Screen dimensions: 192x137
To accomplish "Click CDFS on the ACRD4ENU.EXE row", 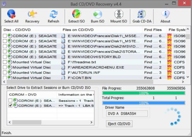I will click(180, 67).
